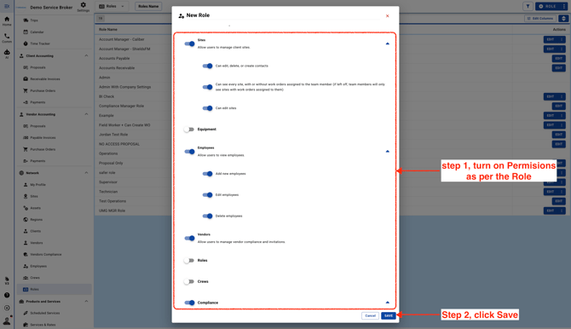
Task: Open Settings gear icon
Action: pyautogui.click(x=83, y=6)
